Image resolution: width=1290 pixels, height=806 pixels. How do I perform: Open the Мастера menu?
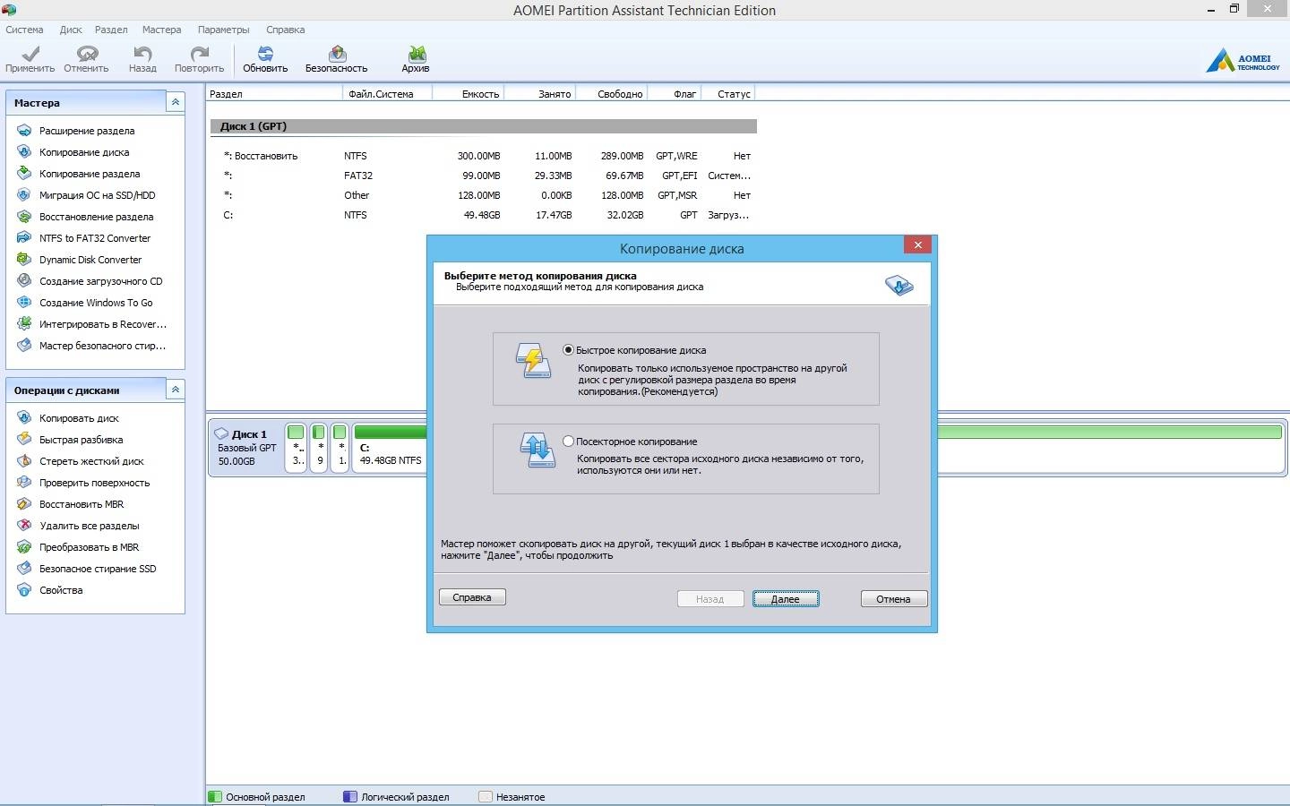(161, 30)
